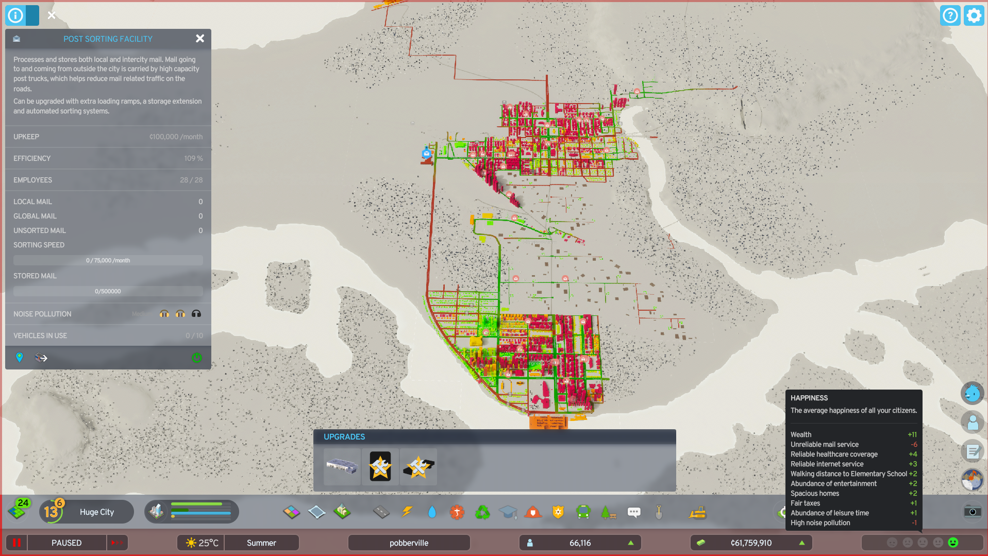The height and width of the screenshot is (556, 988).
Task: Toggle the info views panel button
Action: [x=15, y=15]
